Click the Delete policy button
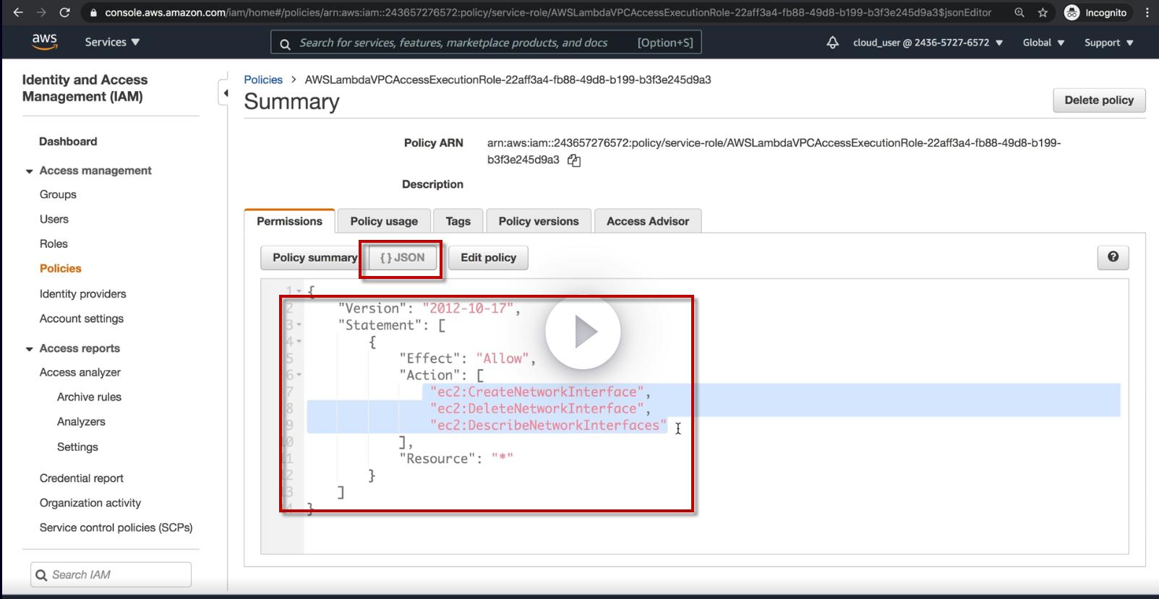This screenshot has height=599, width=1159. 1099,100
